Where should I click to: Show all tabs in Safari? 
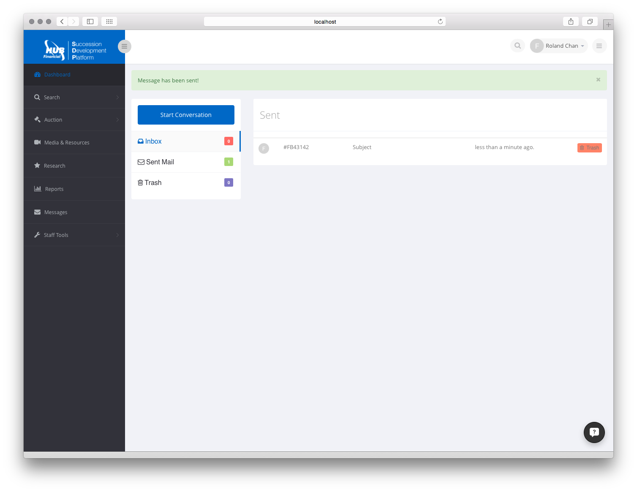(x=590, y=22)
